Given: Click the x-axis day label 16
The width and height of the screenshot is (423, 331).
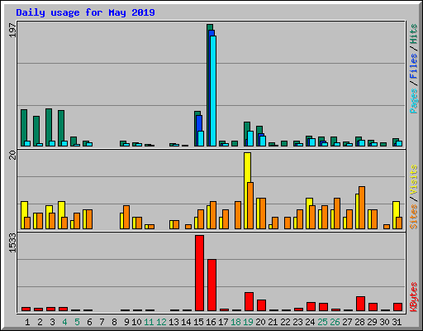Looking at the screenshot, I should tap(211, 322).
